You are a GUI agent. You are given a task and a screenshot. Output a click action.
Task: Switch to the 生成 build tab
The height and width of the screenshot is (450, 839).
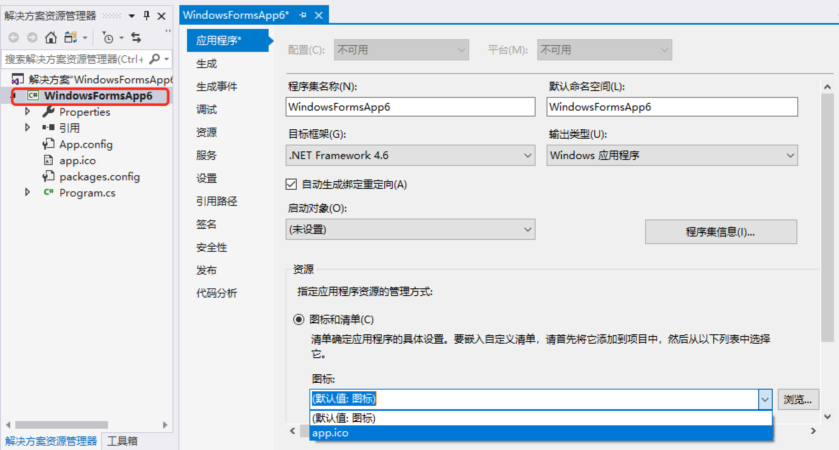(x=207, y=63)
